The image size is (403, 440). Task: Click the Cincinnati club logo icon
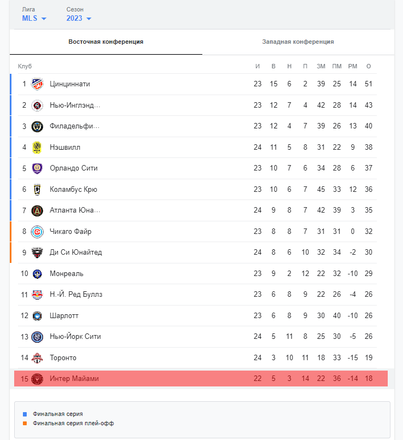point(37,84)
